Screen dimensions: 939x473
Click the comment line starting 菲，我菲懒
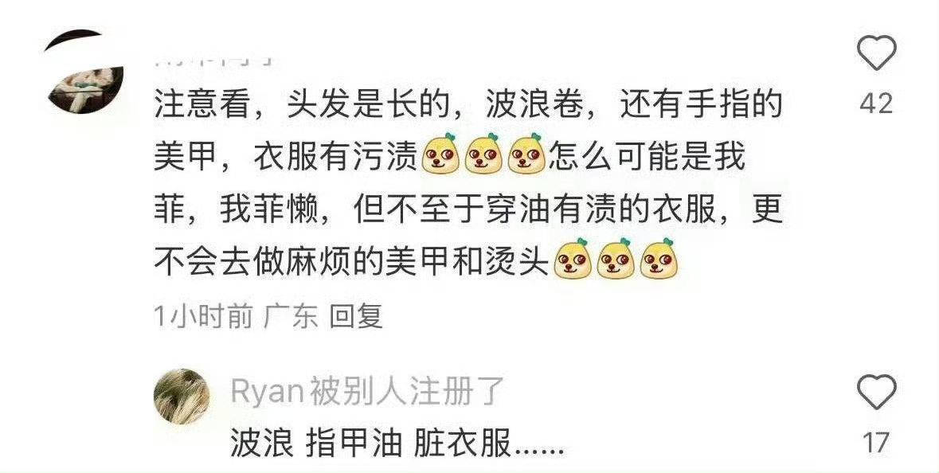(468, 209)
